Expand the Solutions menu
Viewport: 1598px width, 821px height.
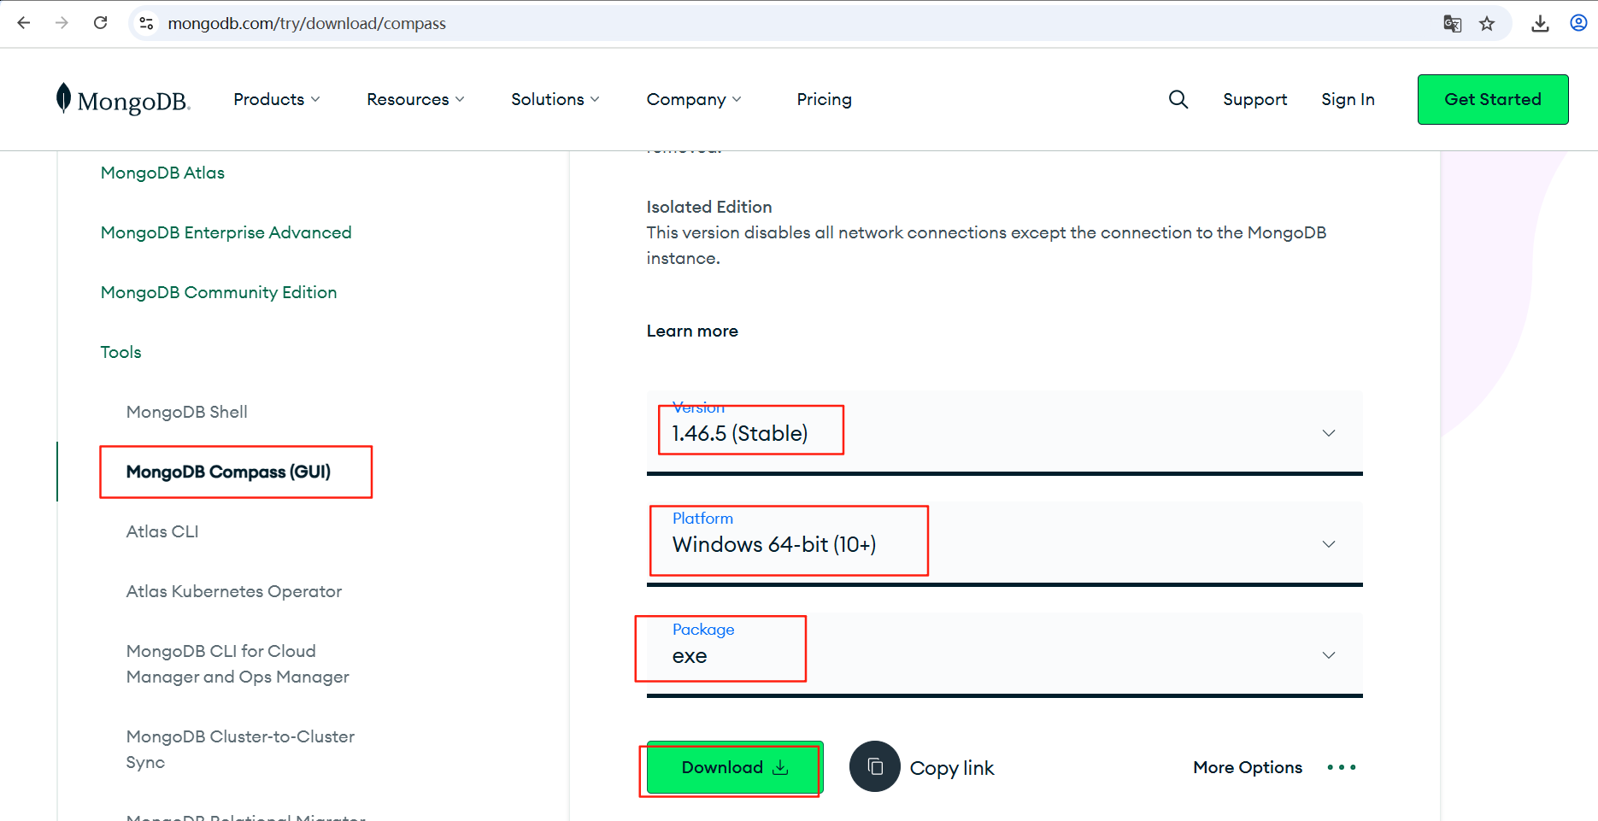[x=555, y=99]
